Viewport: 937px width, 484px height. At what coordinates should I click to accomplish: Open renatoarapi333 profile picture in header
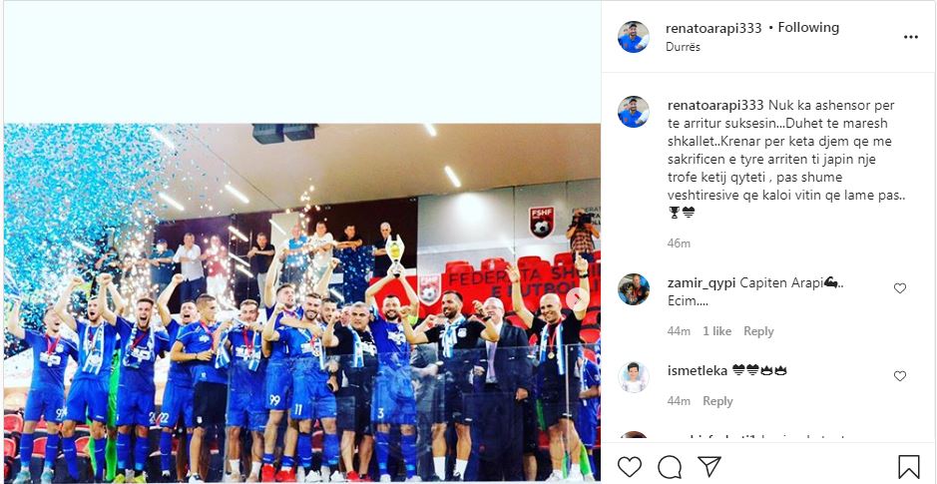pos(634,37)
